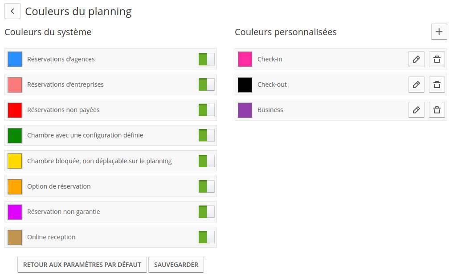453x278 pixels.
Task: Remove the Business color via trash icon
Action: pos(437,110)
